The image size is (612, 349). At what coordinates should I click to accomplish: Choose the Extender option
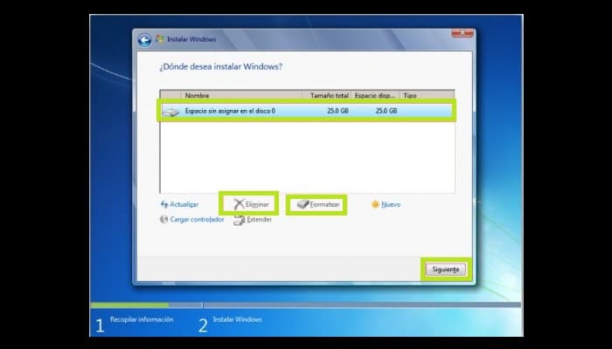click(259, 219)
